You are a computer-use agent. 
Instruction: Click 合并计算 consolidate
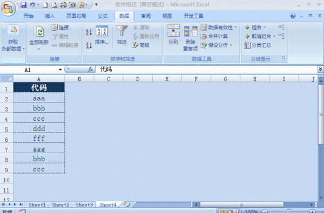pos(214,37)
